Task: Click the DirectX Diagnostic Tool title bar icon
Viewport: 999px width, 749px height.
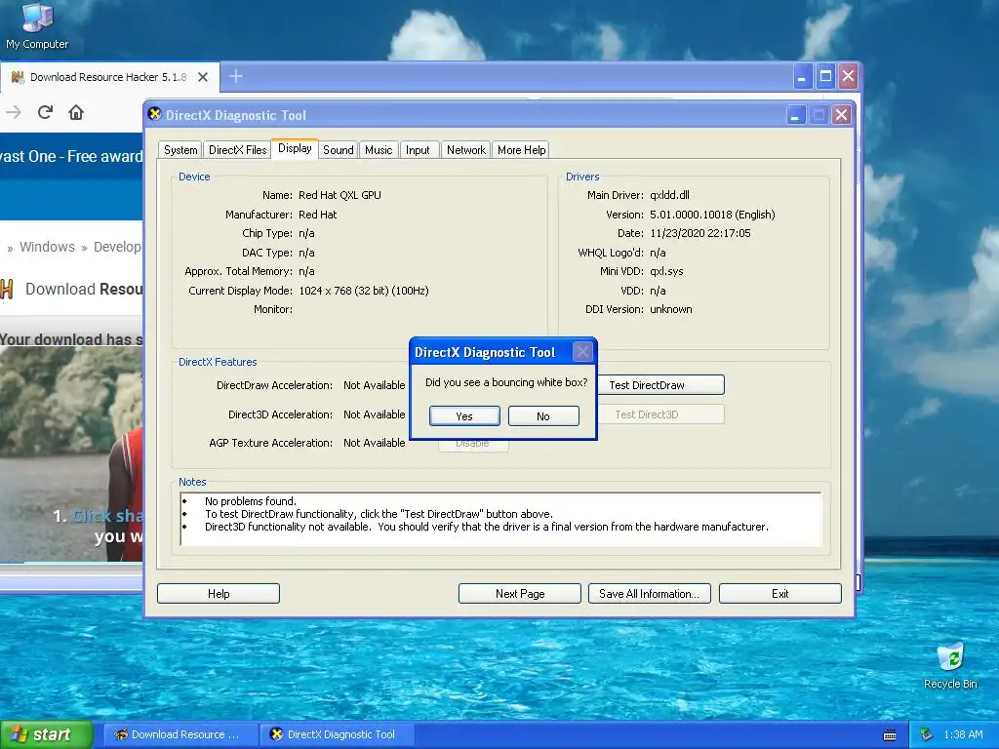Action: pyautogui.click(x=154, y=114)
